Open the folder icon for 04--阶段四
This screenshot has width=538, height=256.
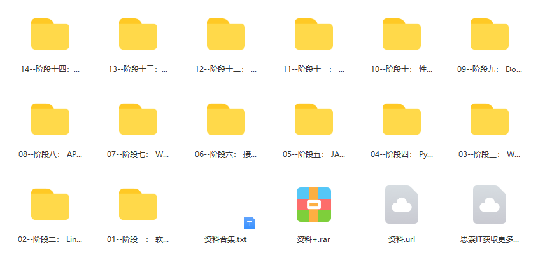click(x=402, y=119)
